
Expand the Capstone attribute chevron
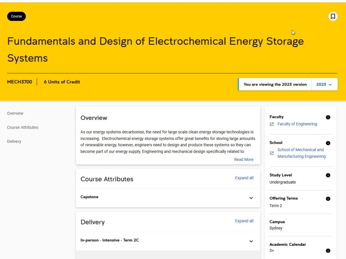[x=251, y=198]
